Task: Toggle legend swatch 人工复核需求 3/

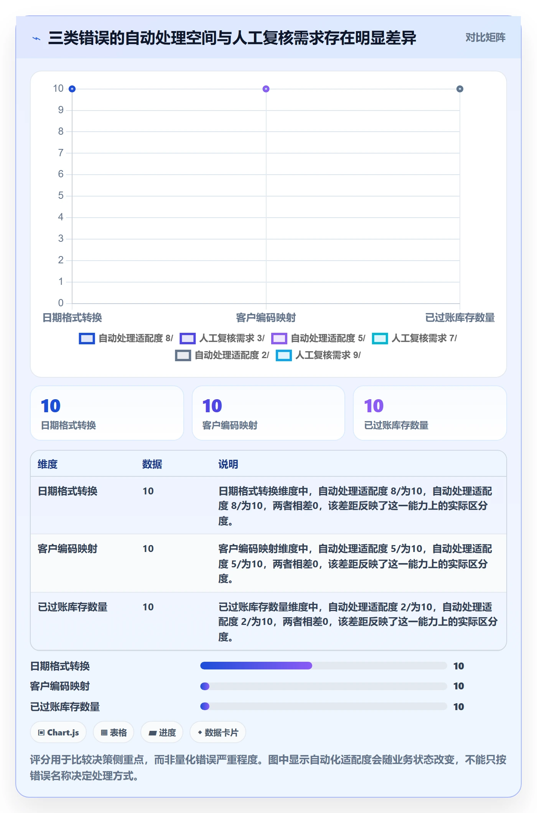Action: click(x=188, y=339)
